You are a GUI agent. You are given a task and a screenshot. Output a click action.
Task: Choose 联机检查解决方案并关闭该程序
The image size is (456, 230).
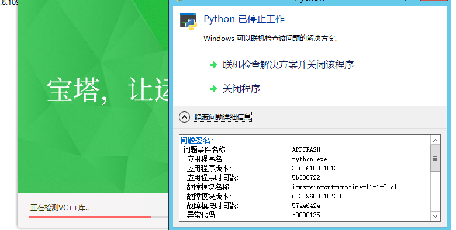[288, 64]
